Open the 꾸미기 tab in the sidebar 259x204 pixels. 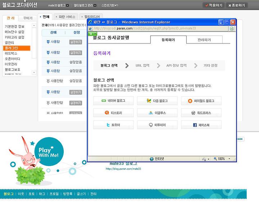pos(28,18)
